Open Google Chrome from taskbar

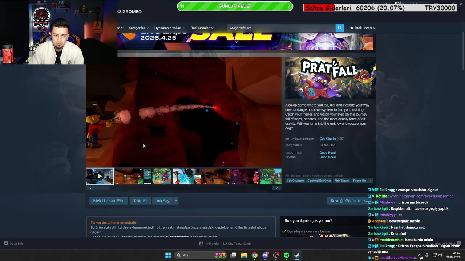(x=254, y=255)
